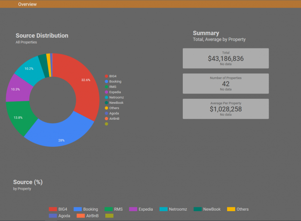Click BIG4 red swatch in bottom legend
The width and height of the screenshot is (301, 221).
pos(53,209)
